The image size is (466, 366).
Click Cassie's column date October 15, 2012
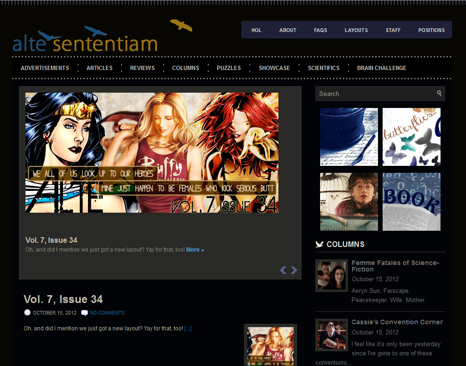point(375,332)
